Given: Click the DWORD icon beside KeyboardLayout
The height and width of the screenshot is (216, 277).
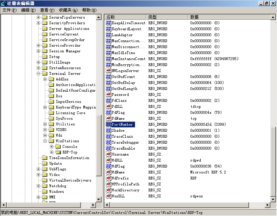Looking at the screenshot, I should point(108,29).
